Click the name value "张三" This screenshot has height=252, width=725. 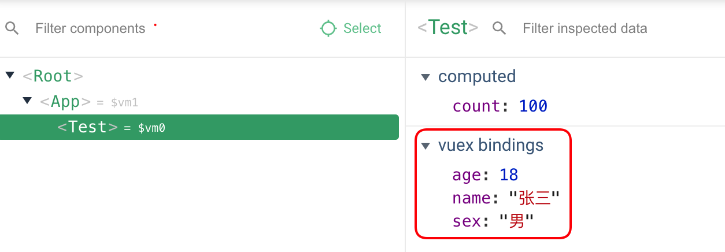point(535,198)
